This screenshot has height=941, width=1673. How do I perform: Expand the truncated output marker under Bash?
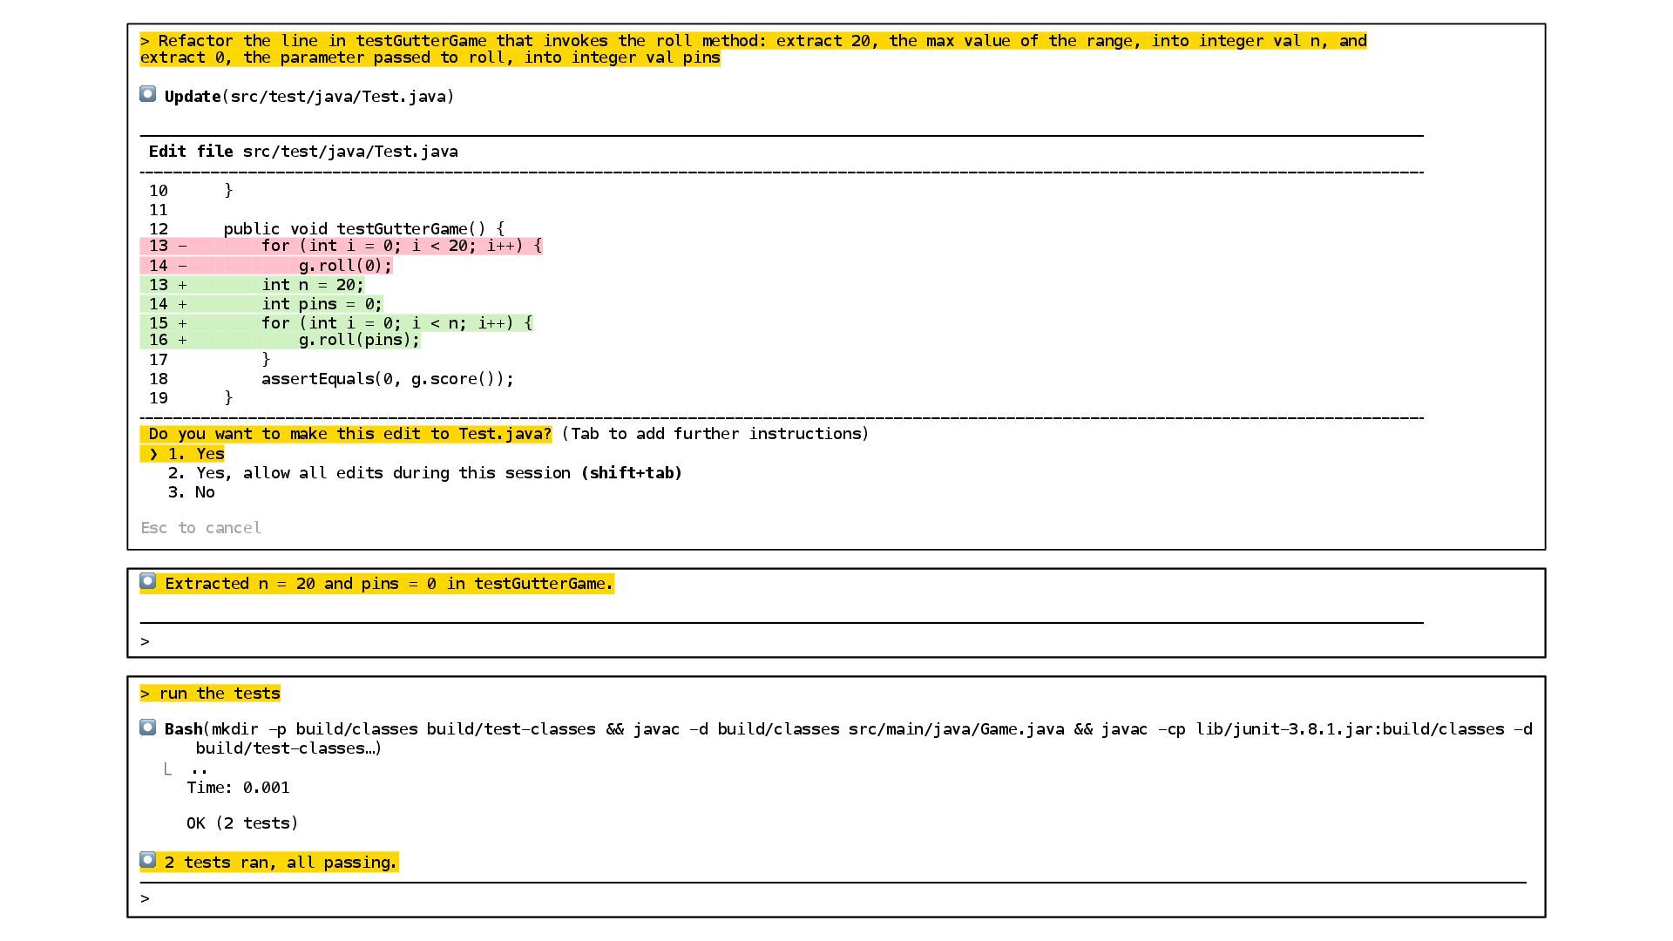point(198,769)
